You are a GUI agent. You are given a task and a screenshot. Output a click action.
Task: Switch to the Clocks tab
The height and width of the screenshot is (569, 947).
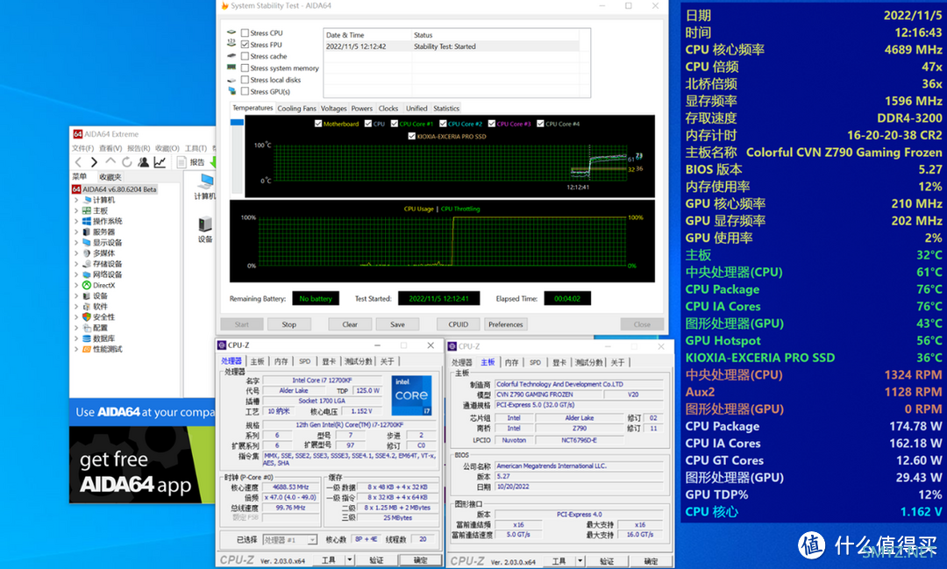(388, 109)
